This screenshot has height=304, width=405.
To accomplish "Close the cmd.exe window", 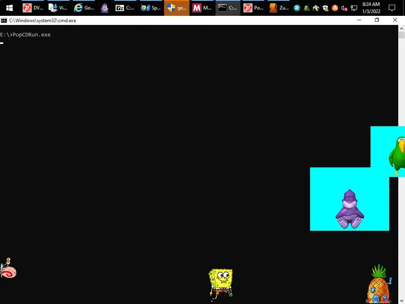I will pos(395,20).
